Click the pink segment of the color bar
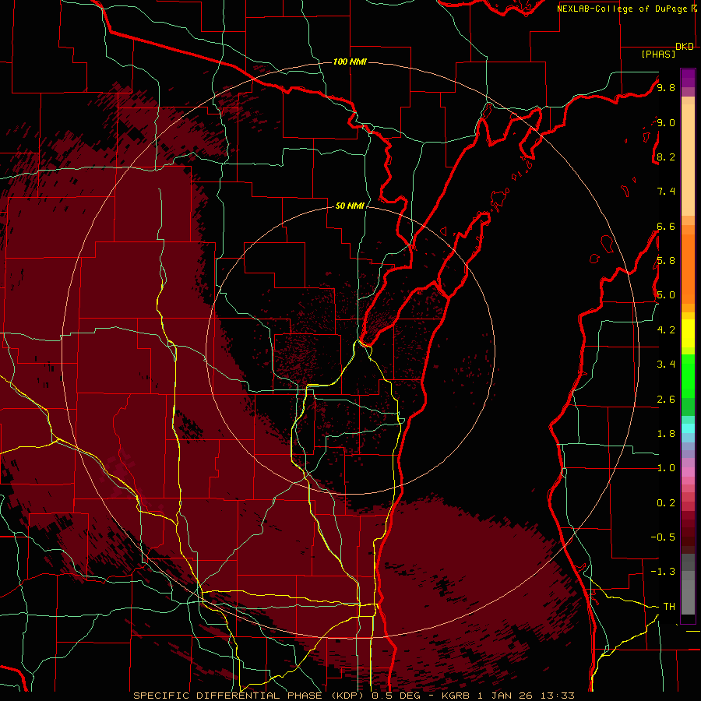 (x=688, y=472)
